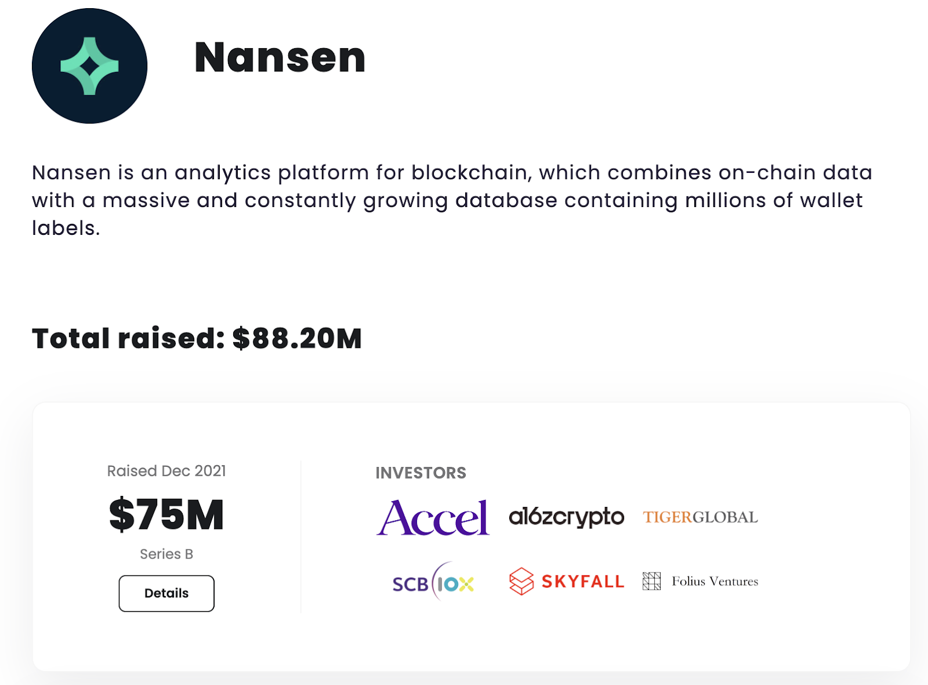Open the Accel investor logo
928x685 pixels.
[x=433, y=517]
